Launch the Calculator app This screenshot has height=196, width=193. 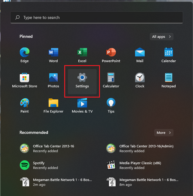111,80
